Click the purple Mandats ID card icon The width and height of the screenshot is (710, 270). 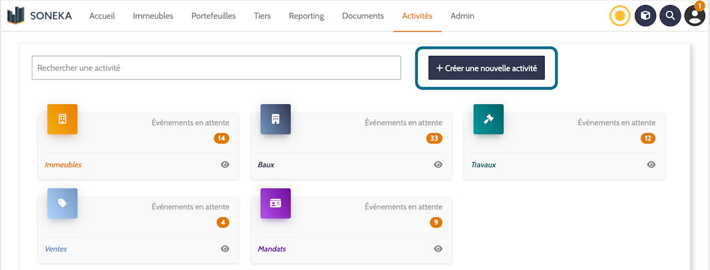[x=276, y=203]
